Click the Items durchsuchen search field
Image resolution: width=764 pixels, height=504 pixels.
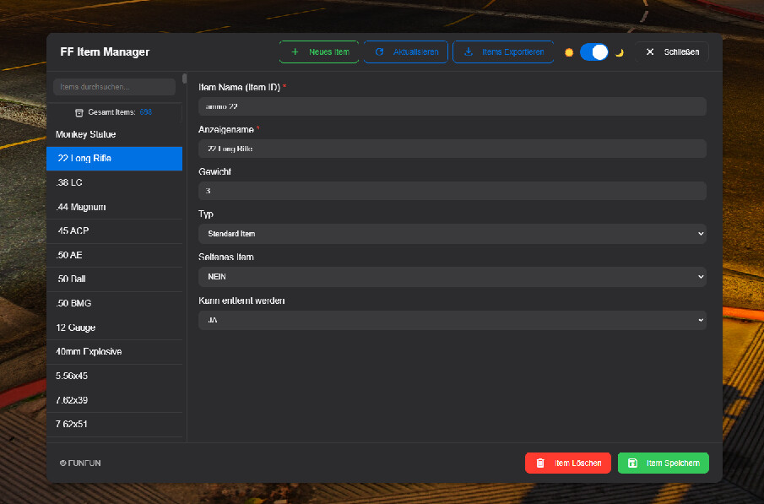[114, 87]
